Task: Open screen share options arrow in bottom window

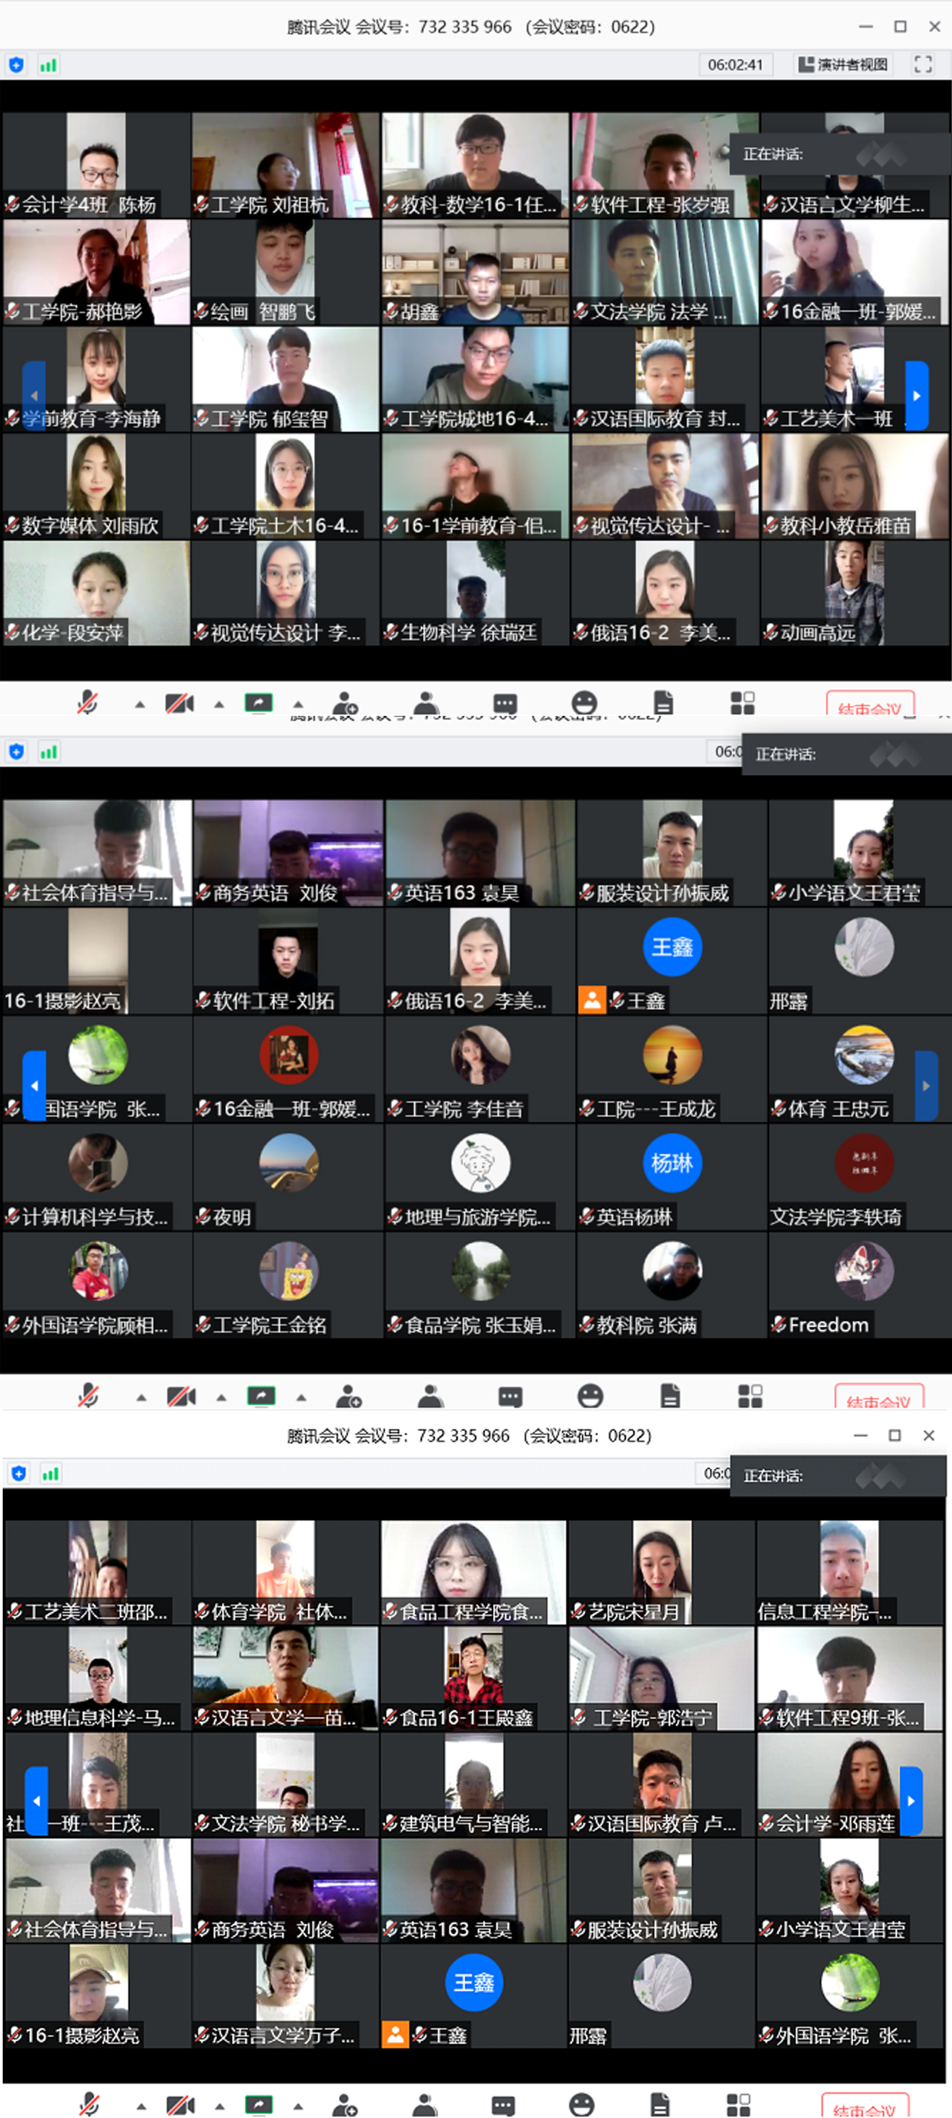Action: (297, 2106)
